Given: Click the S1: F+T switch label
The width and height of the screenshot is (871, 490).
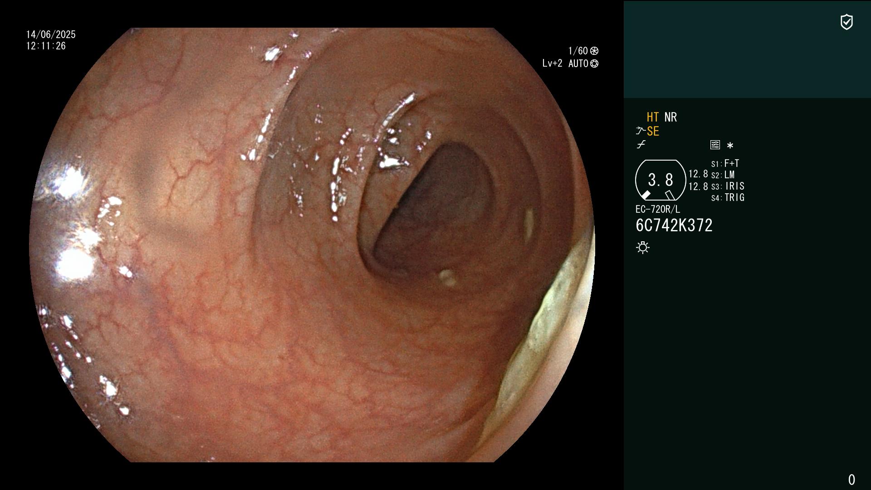Looking at the screenshot, I should [725, 163].
